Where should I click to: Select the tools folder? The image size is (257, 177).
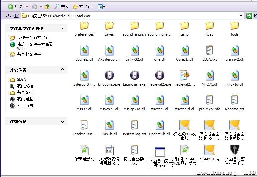(x=235, y=29)
